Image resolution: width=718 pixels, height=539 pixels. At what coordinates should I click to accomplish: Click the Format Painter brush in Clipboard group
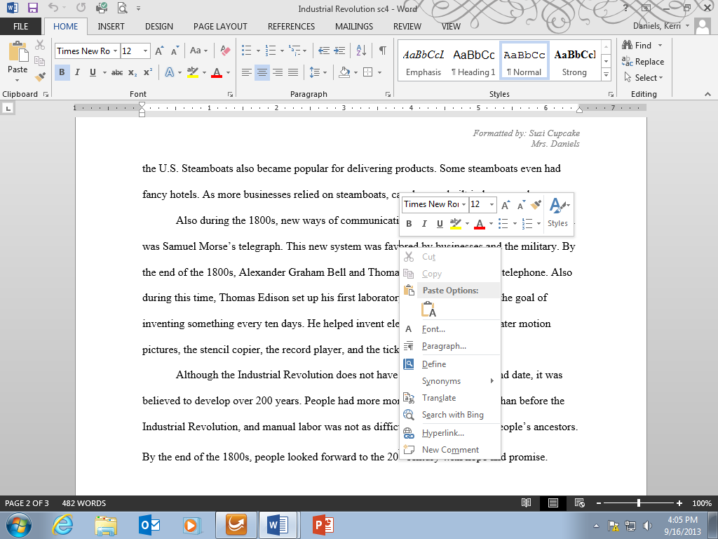coord(40,76)
